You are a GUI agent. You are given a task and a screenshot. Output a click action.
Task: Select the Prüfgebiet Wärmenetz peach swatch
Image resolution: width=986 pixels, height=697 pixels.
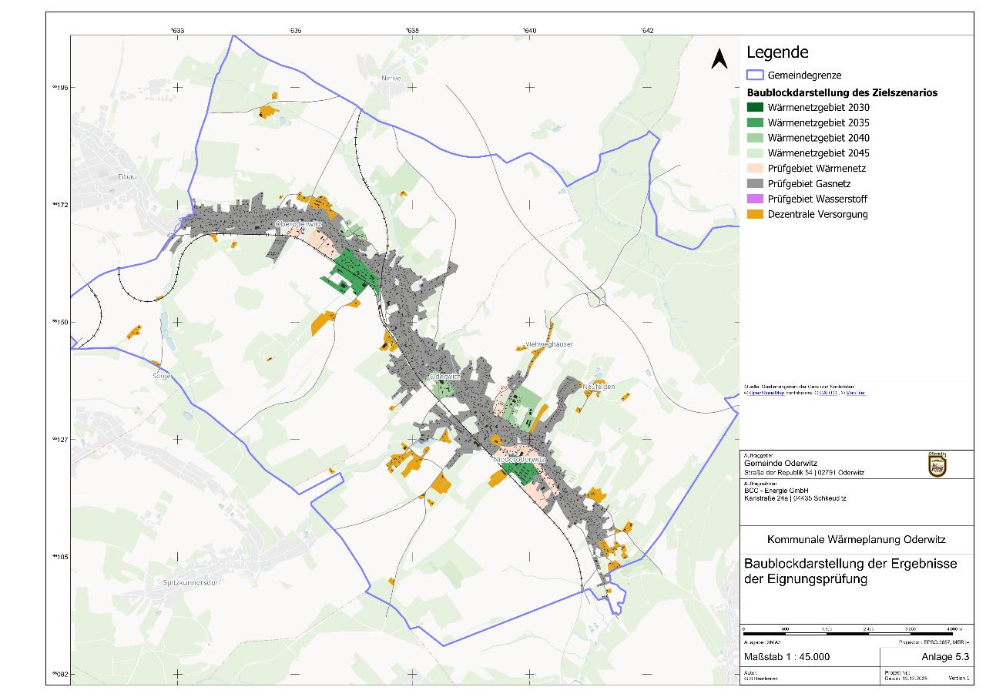click(x=755, y=169)
